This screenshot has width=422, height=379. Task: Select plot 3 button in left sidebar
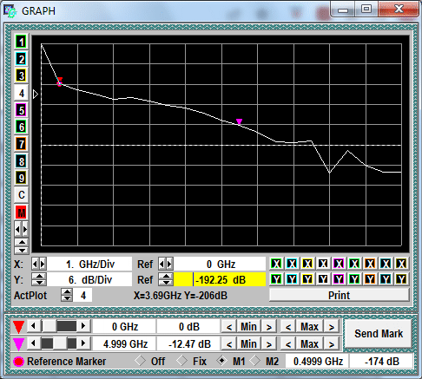21,76
